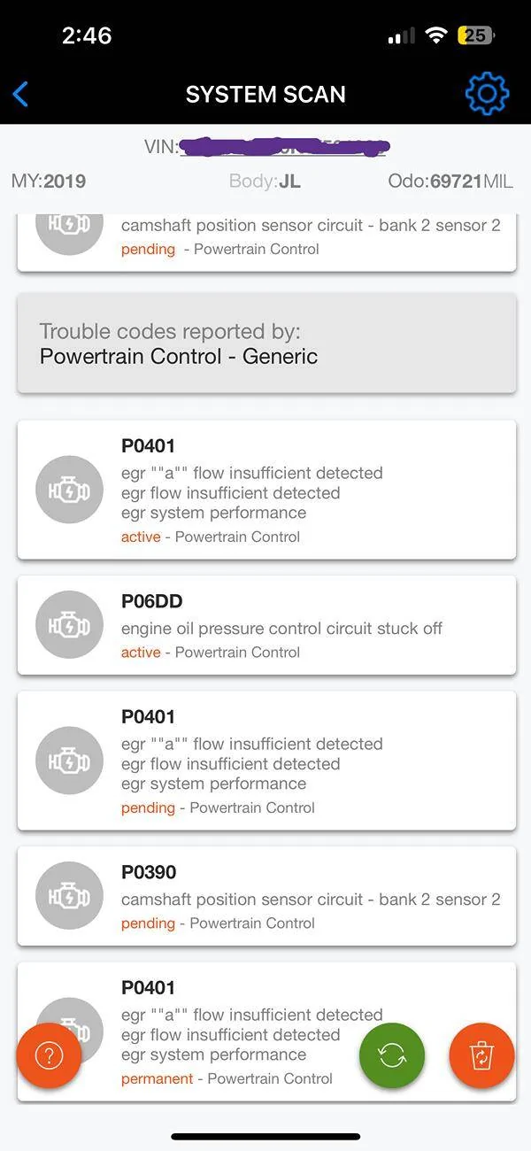The image size is (531, 1151).
Task: Tap the redacted VIN link
Action: point(283,147)
